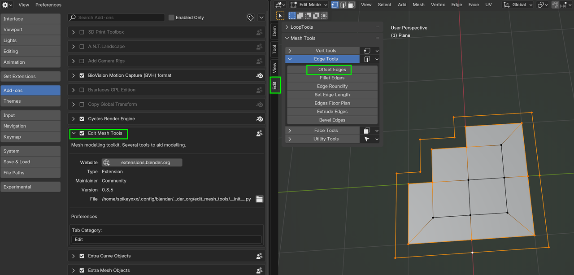Screen dimensions: 574x275
Task: Disable the Cycles Render Engine checkbox
Action: [x=82, y=119]
